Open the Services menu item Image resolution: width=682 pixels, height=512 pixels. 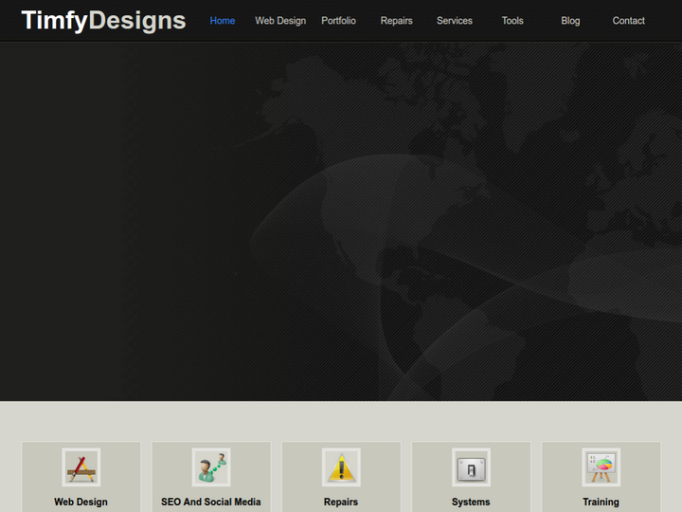[x=455, y=21]
